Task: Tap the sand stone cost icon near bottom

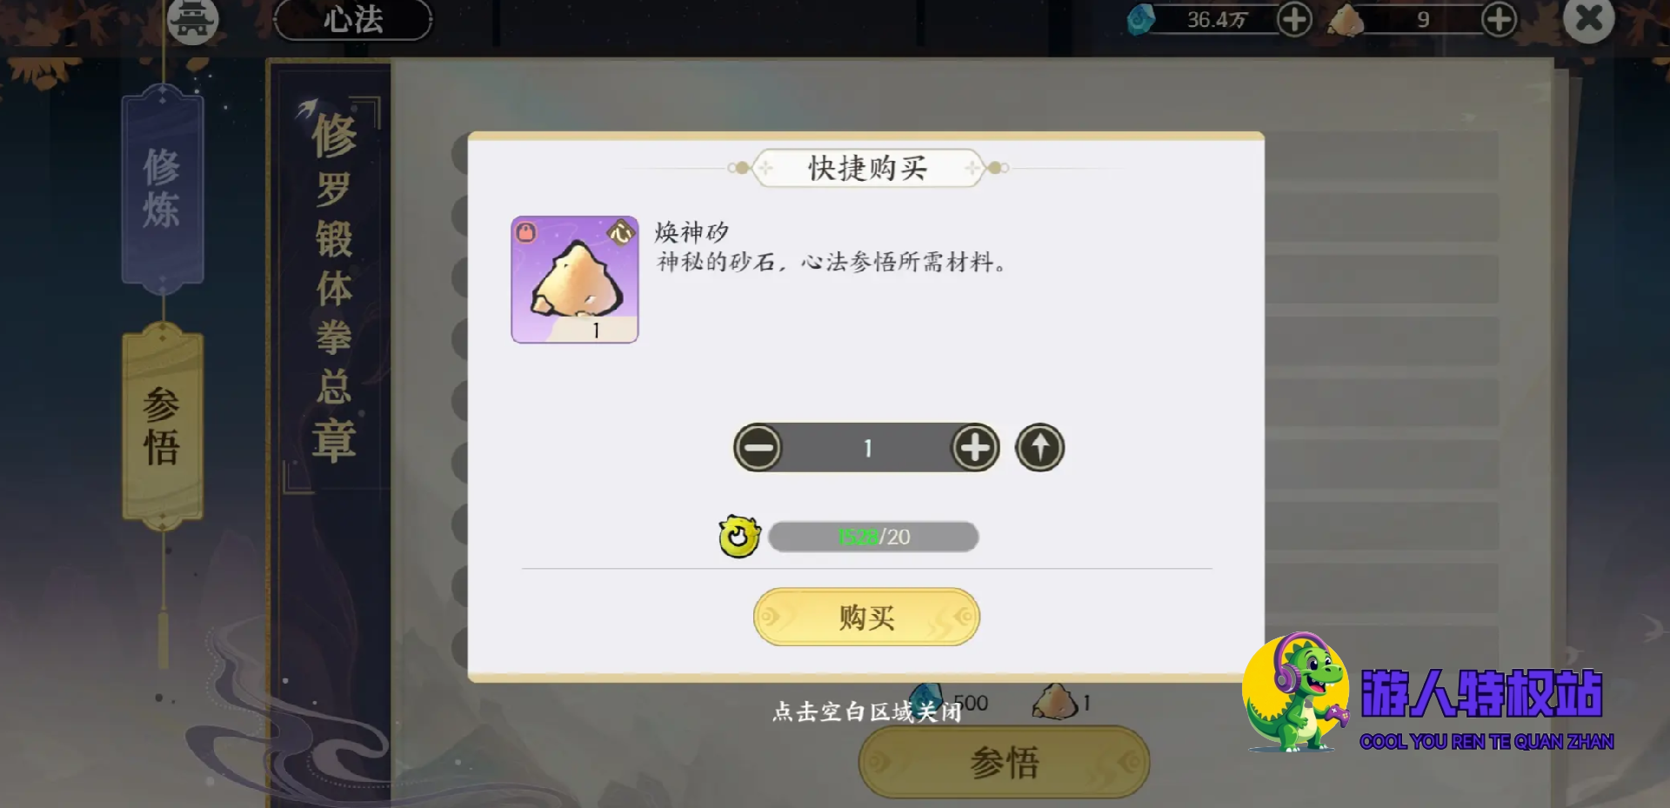Action: pos(1054,701)
